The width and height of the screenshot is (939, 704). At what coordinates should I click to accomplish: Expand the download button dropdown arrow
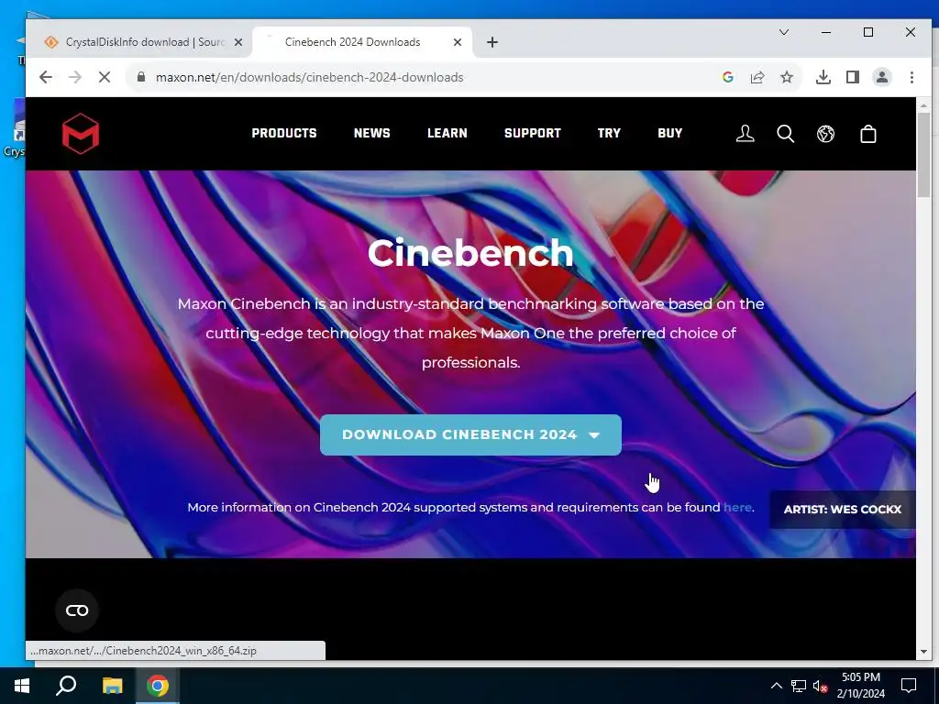[594, 435]
